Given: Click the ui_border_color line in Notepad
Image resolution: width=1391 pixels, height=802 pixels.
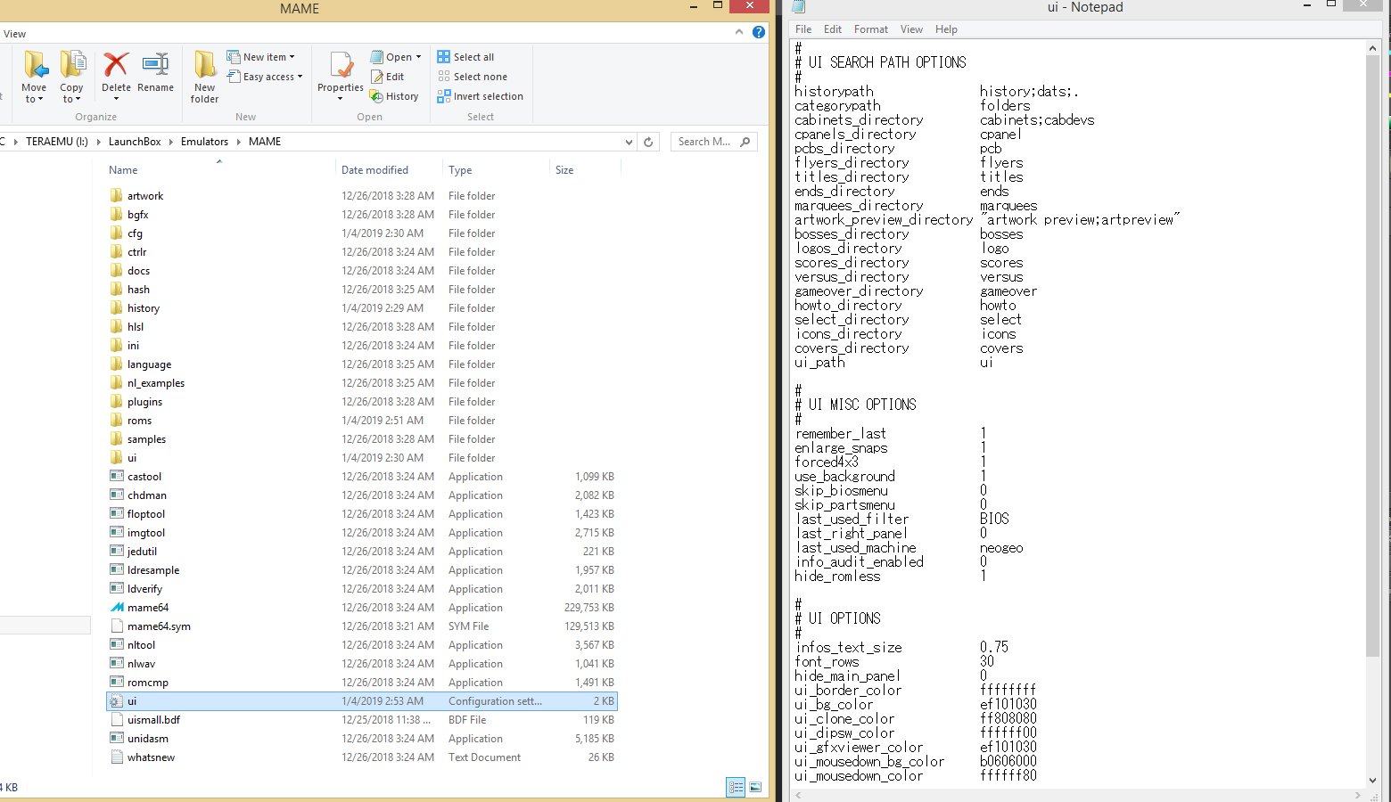Looking at the screenshot, I should [915, 690].
